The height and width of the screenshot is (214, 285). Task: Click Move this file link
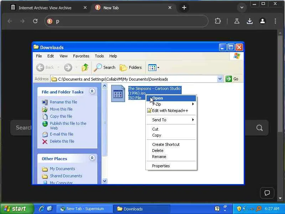tap(61, 109)
